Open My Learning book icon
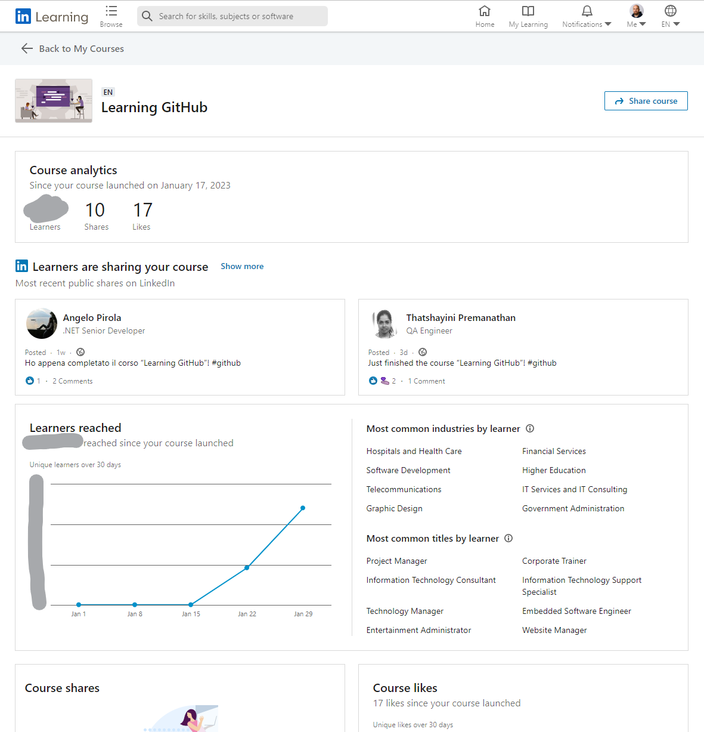 click(x=528, y=11)
